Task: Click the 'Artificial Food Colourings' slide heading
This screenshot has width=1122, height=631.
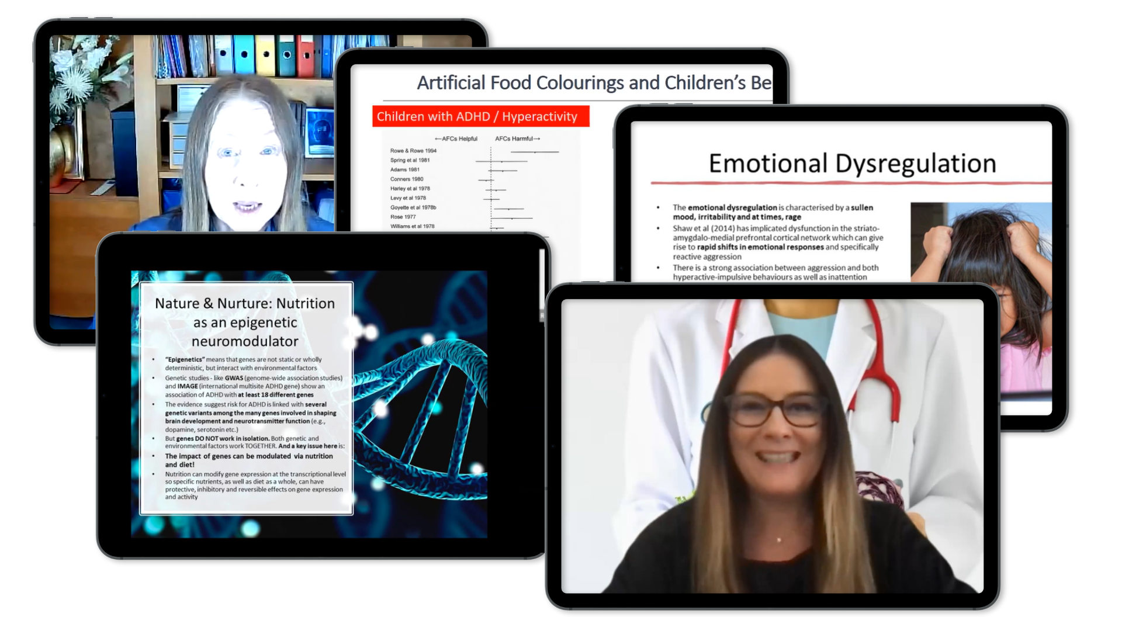Action: pos(593,83)
